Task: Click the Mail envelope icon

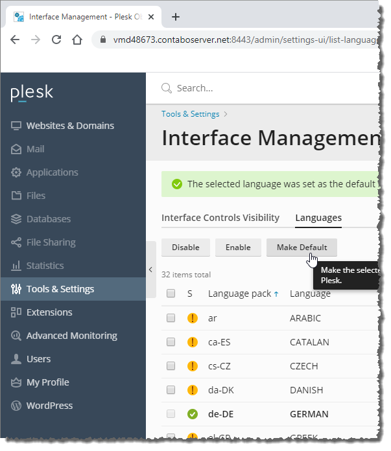Action: point(16,149)
